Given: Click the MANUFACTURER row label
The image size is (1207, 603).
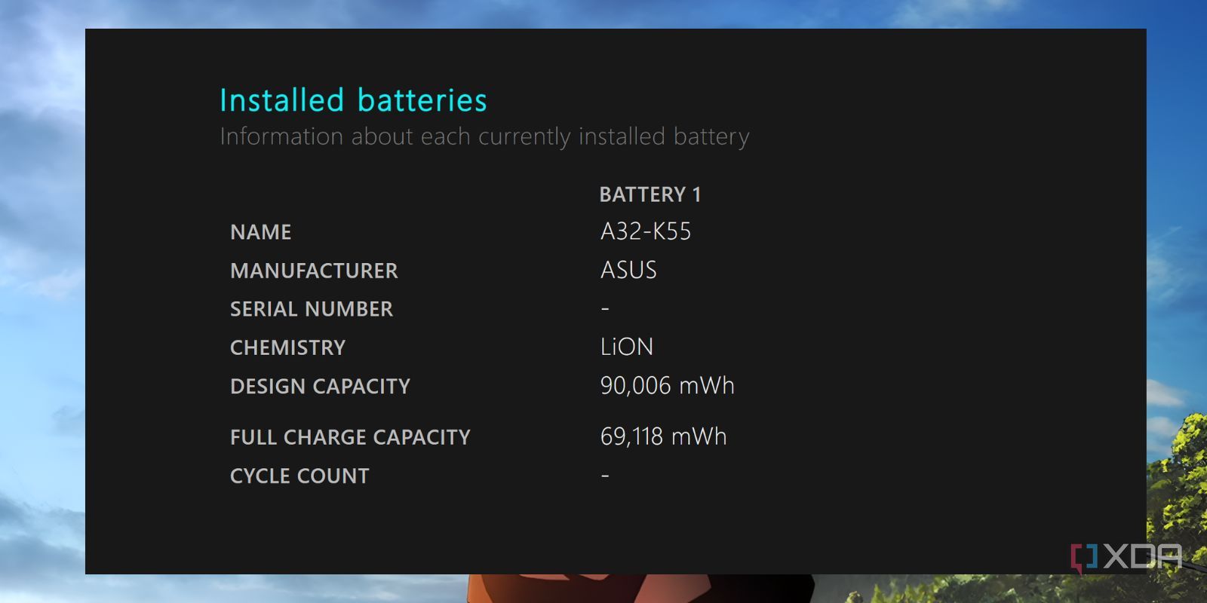Looking at the screenshot, I should pyautogui.click(x=314, y=271).
